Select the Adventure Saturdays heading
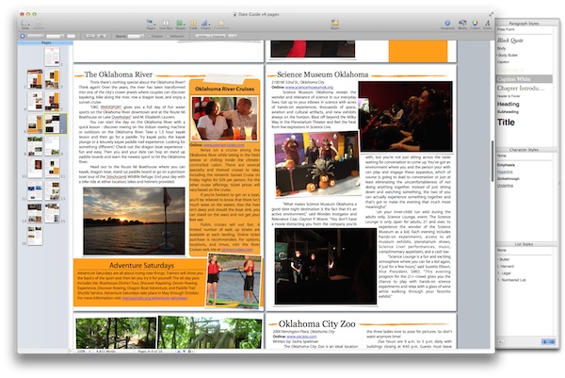This screenshot has height=378, width=565. click(141, 265)
